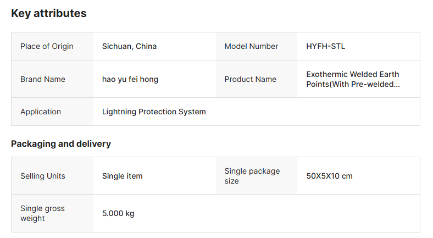Screen dimensions: 433x238
Task: Click the Single item value
Action: click(122, 176)
